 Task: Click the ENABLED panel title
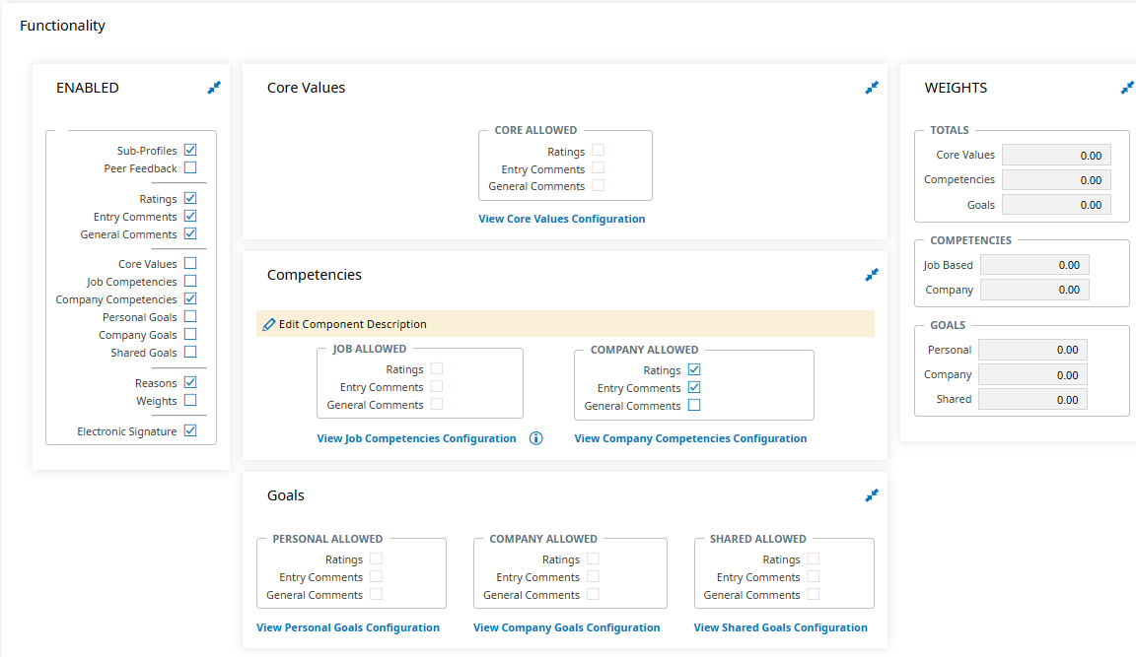[88, 88]
